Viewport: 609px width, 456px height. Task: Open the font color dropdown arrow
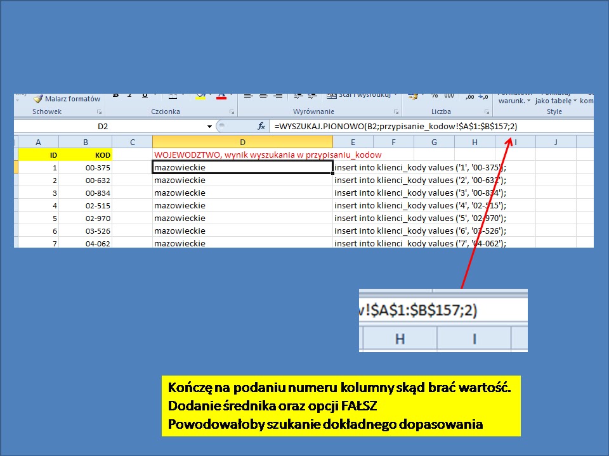coord(230,94)
